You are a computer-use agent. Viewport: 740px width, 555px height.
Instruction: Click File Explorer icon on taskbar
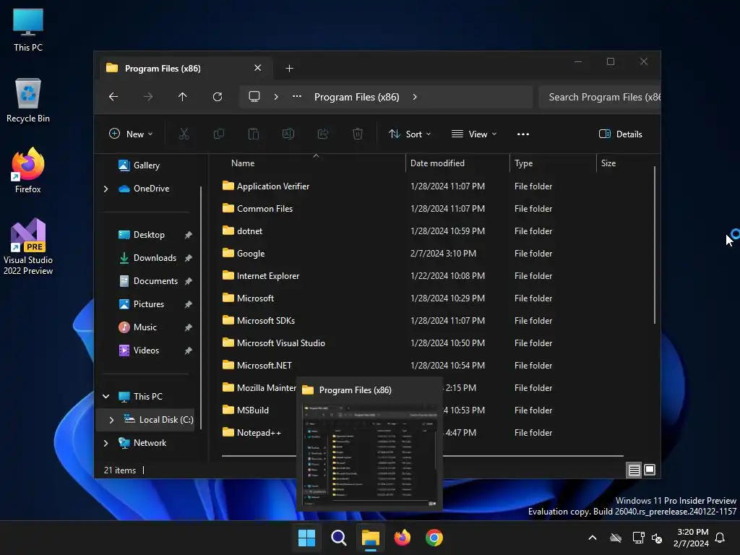[x=371, y=538]
